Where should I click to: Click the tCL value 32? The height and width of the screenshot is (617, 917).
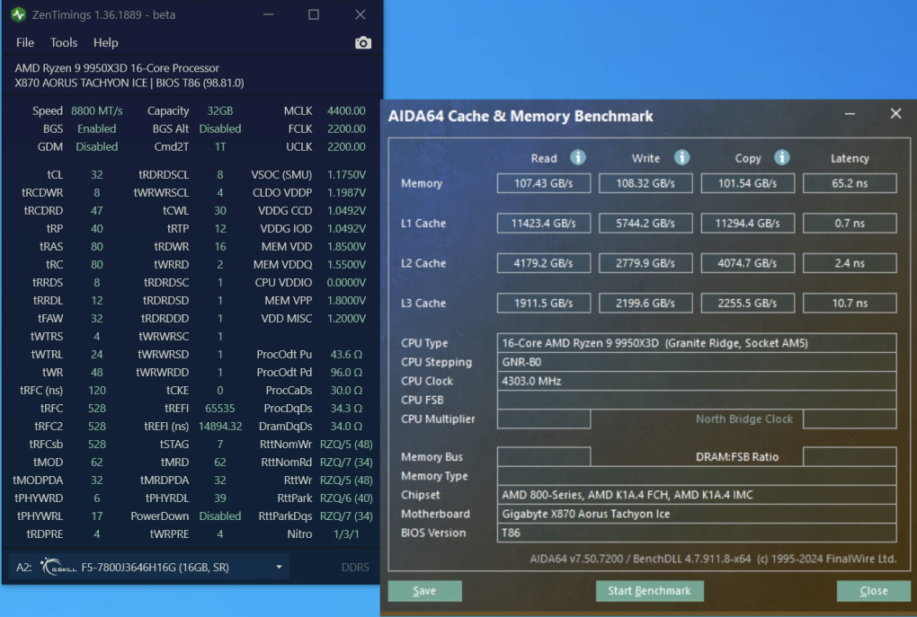coord(96,175)
